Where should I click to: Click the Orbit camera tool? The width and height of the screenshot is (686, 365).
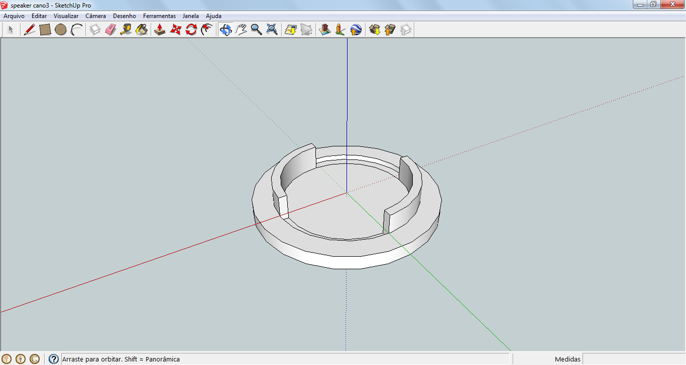[x=225, y=30]
